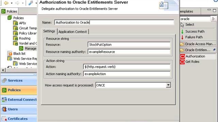
Task: Click the Web Service Rep icon
Action: [10, 59]
